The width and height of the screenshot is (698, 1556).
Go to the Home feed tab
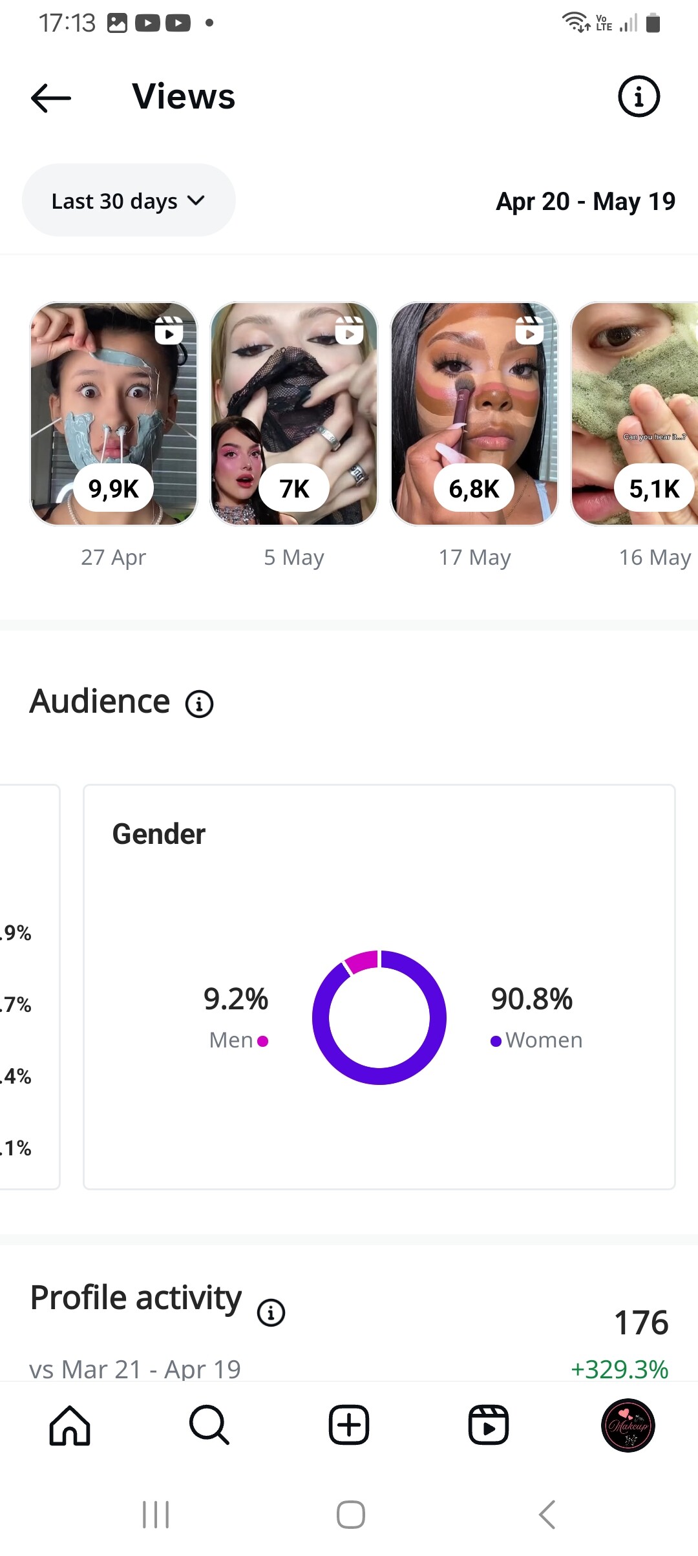tap(70, 1425)
